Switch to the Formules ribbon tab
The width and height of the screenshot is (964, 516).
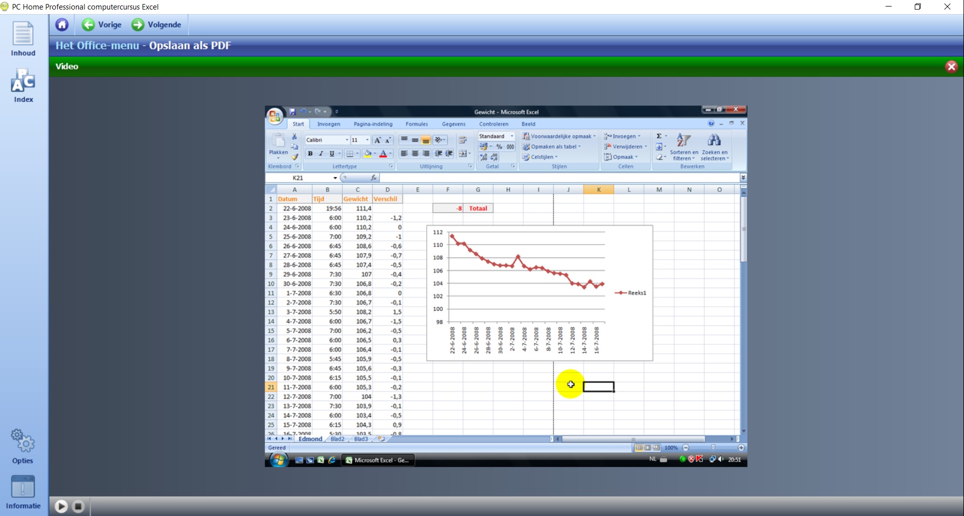point(417,124)
